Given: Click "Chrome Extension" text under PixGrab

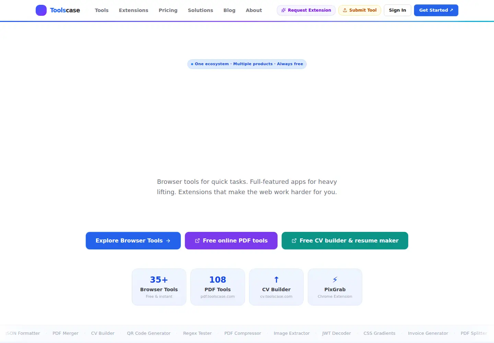Looking at the screenshot, I should [335, 297].
